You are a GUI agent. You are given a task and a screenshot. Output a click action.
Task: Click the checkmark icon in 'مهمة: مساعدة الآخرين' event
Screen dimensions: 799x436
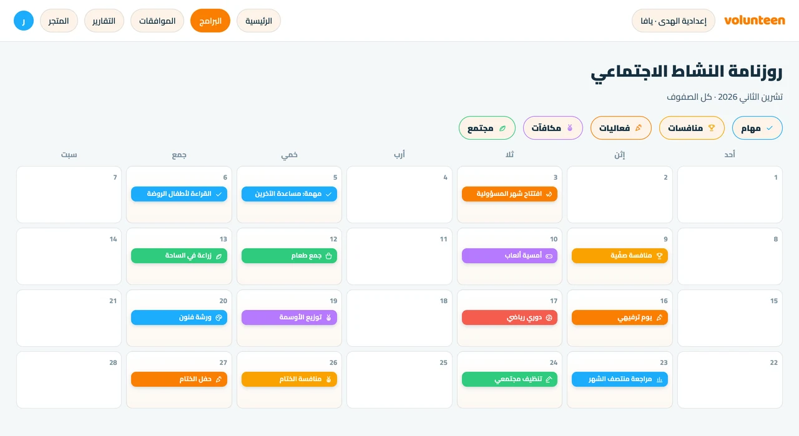329,194
